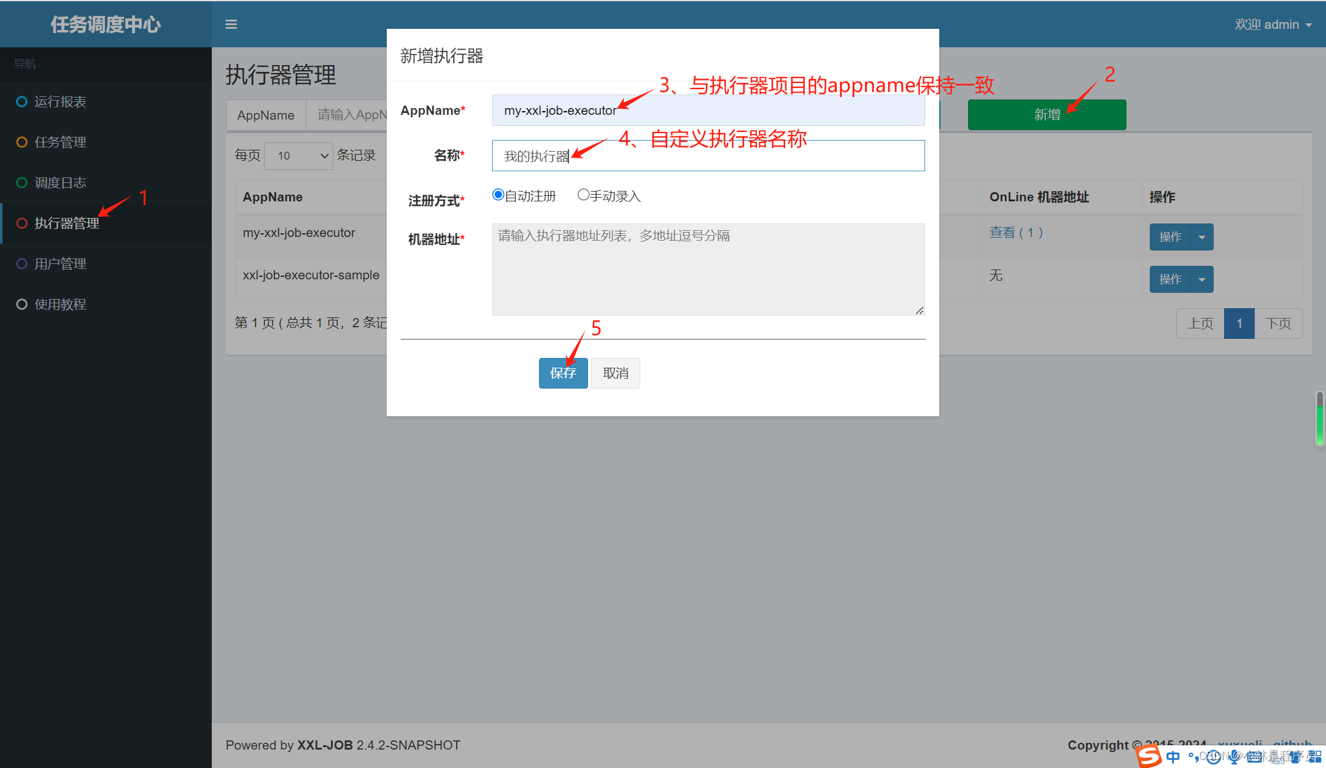Open 使用教程 menu item

106,304
